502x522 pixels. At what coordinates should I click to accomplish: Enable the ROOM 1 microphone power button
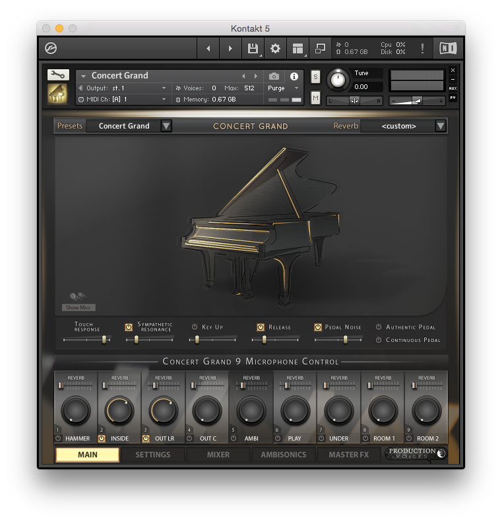pyautogui.click(x=365, y=438)
